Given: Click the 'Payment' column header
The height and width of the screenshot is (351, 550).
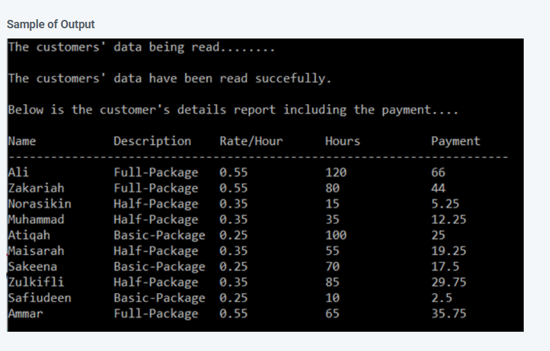Looking at the screenshot, I should (x=456, y=141).
